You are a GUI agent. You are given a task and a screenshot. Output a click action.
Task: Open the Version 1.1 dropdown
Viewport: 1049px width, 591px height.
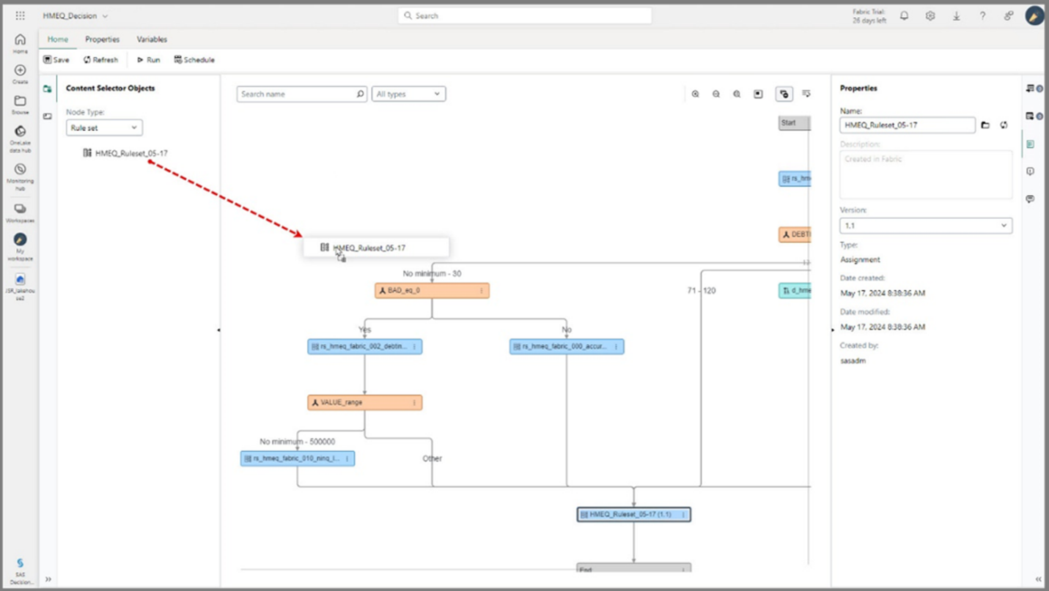click(926, 226)
